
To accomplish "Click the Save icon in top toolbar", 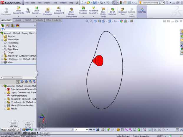I will [95, 3].
